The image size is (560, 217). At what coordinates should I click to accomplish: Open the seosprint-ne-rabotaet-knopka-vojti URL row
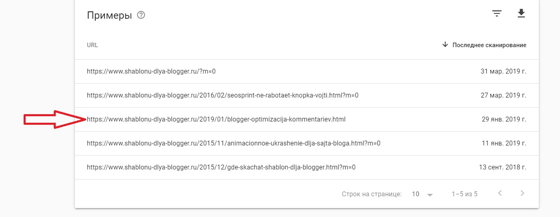307,95
